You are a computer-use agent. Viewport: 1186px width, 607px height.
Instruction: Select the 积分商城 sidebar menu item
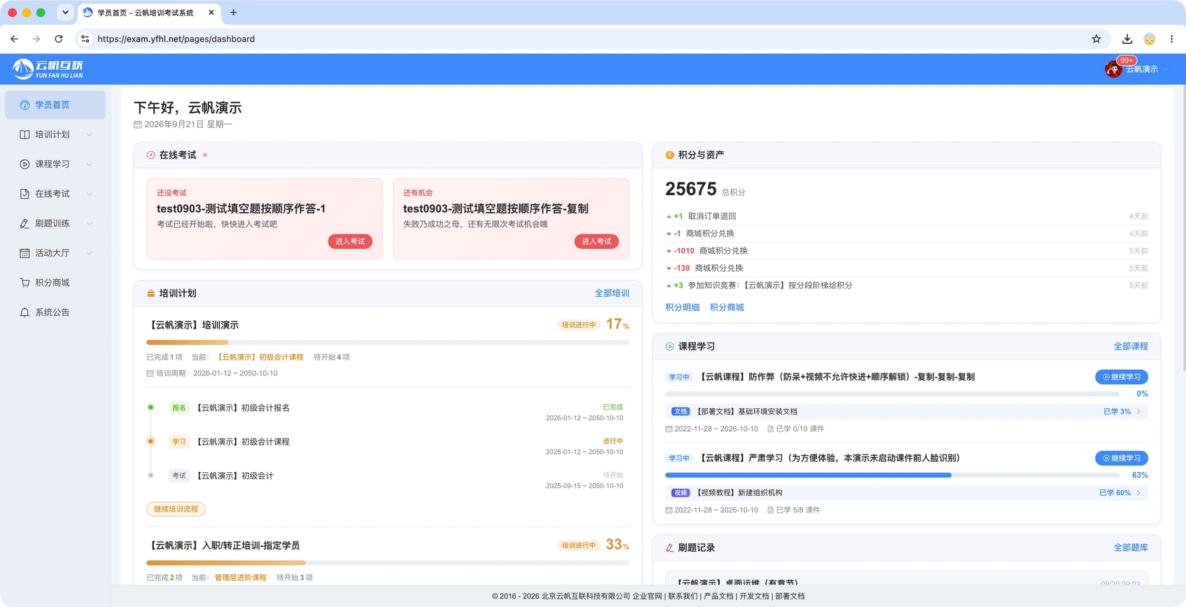55,283
